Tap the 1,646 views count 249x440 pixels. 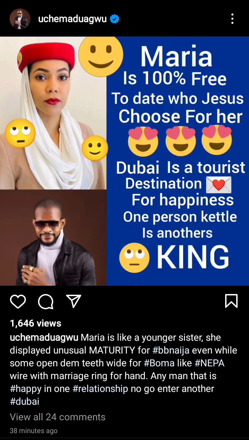coord(36,323)
